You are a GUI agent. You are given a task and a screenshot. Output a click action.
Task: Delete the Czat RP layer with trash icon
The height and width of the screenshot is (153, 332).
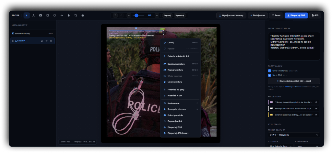pyautogui.click(x=51, y=41)
